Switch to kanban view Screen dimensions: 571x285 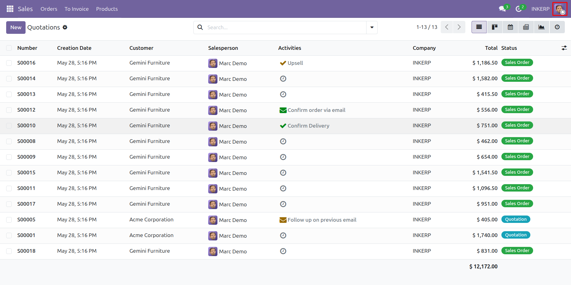[x=495, y=27]
